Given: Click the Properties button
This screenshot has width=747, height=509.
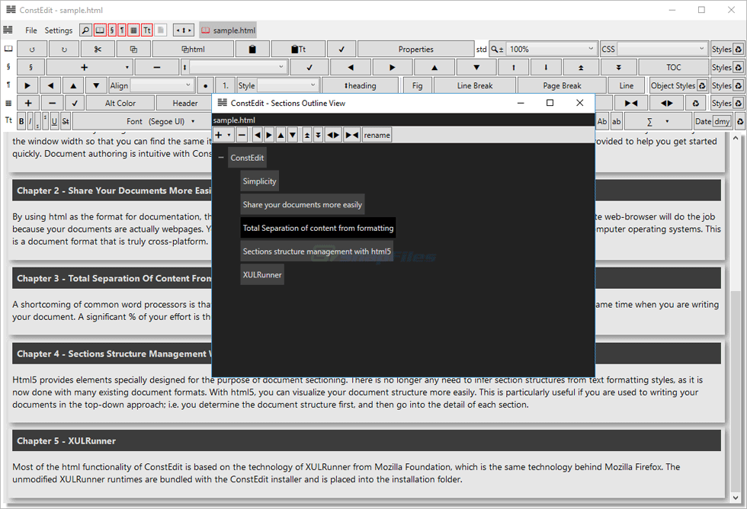Looking at the screenshot, I should (x=415, y=50).
